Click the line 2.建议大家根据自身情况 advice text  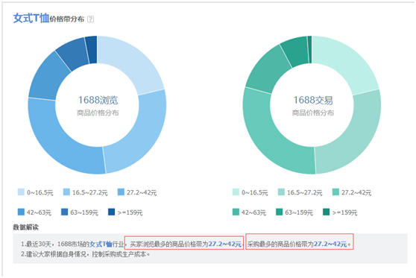[86, 254]
